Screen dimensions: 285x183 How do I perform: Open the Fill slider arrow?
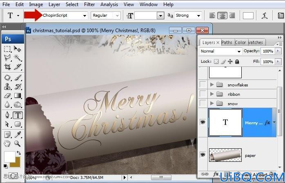[278, 62]
